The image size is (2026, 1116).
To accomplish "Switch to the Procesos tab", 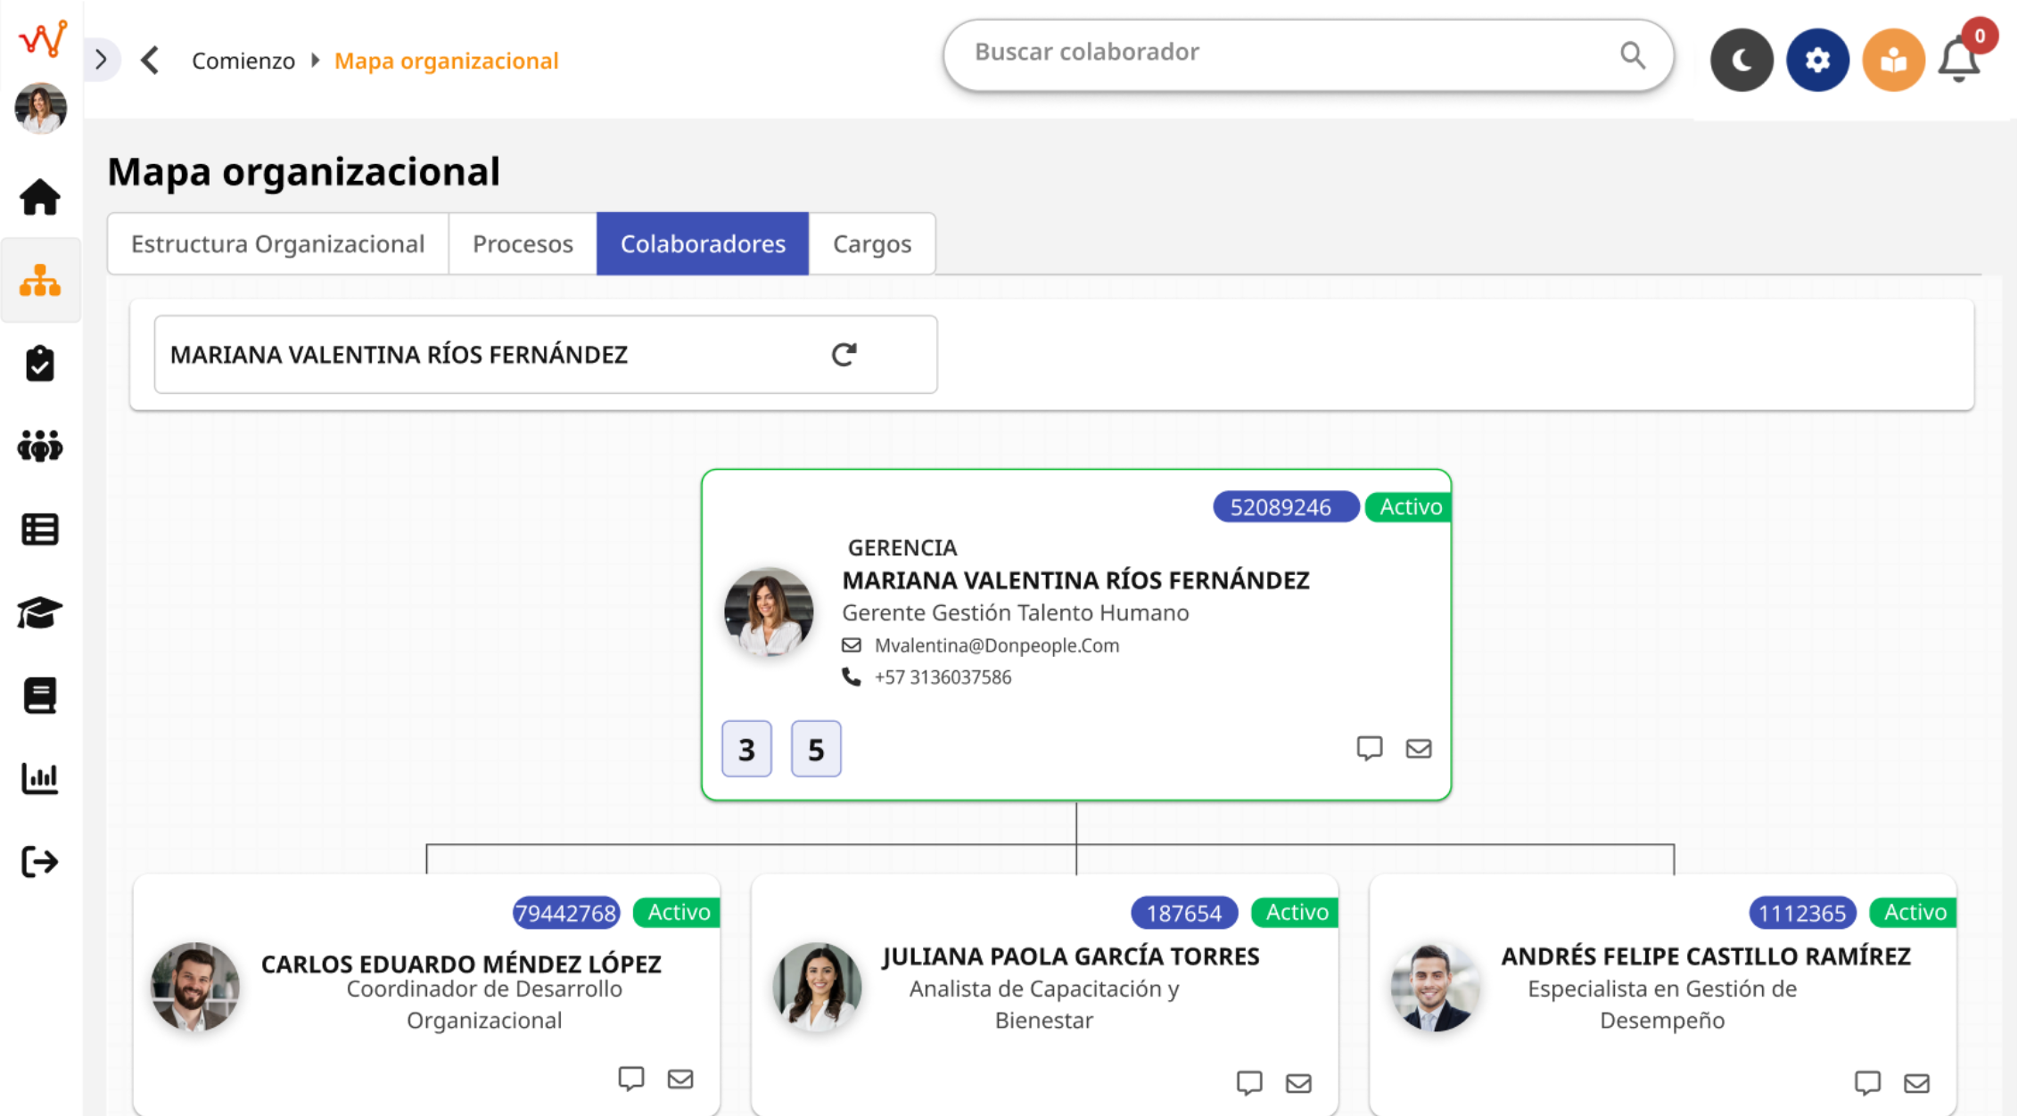I will click(523, 243).
